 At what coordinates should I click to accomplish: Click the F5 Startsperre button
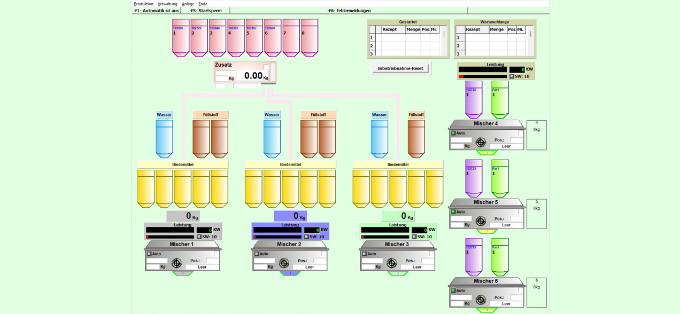205,11
